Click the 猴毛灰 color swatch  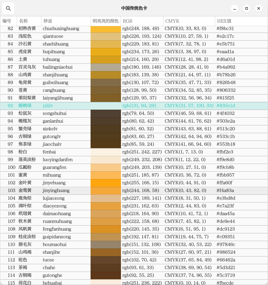coord(106,245)
